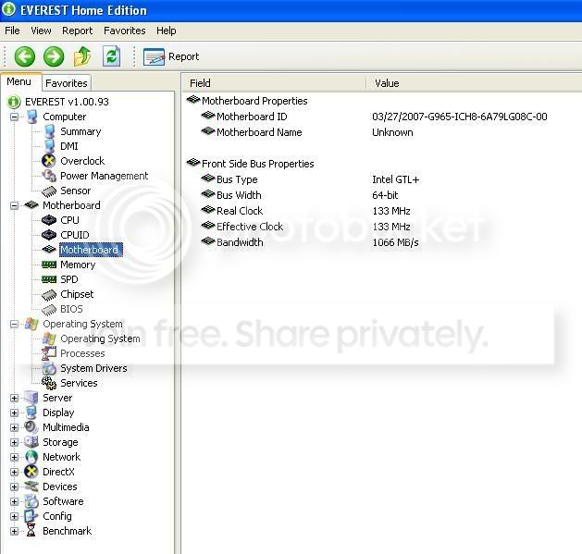Expand the Devices tree node
Image resolution: width=582 pixels, height=554 pixels.
(x=14, y=486)
